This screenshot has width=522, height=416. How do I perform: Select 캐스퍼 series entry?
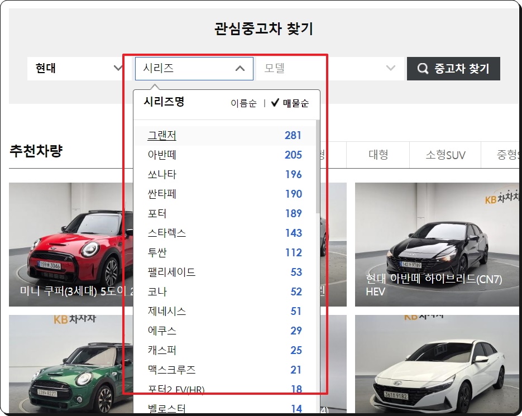pos(224,350)
